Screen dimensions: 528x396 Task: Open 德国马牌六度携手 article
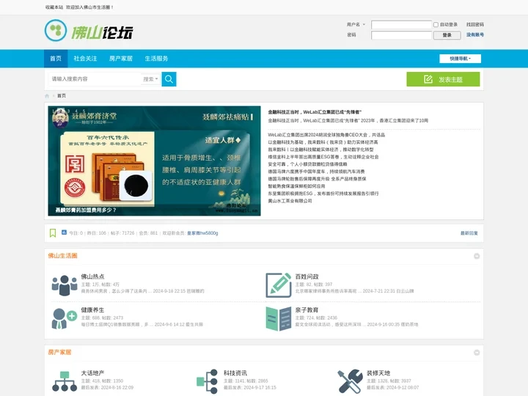click(x=316, y=172)
